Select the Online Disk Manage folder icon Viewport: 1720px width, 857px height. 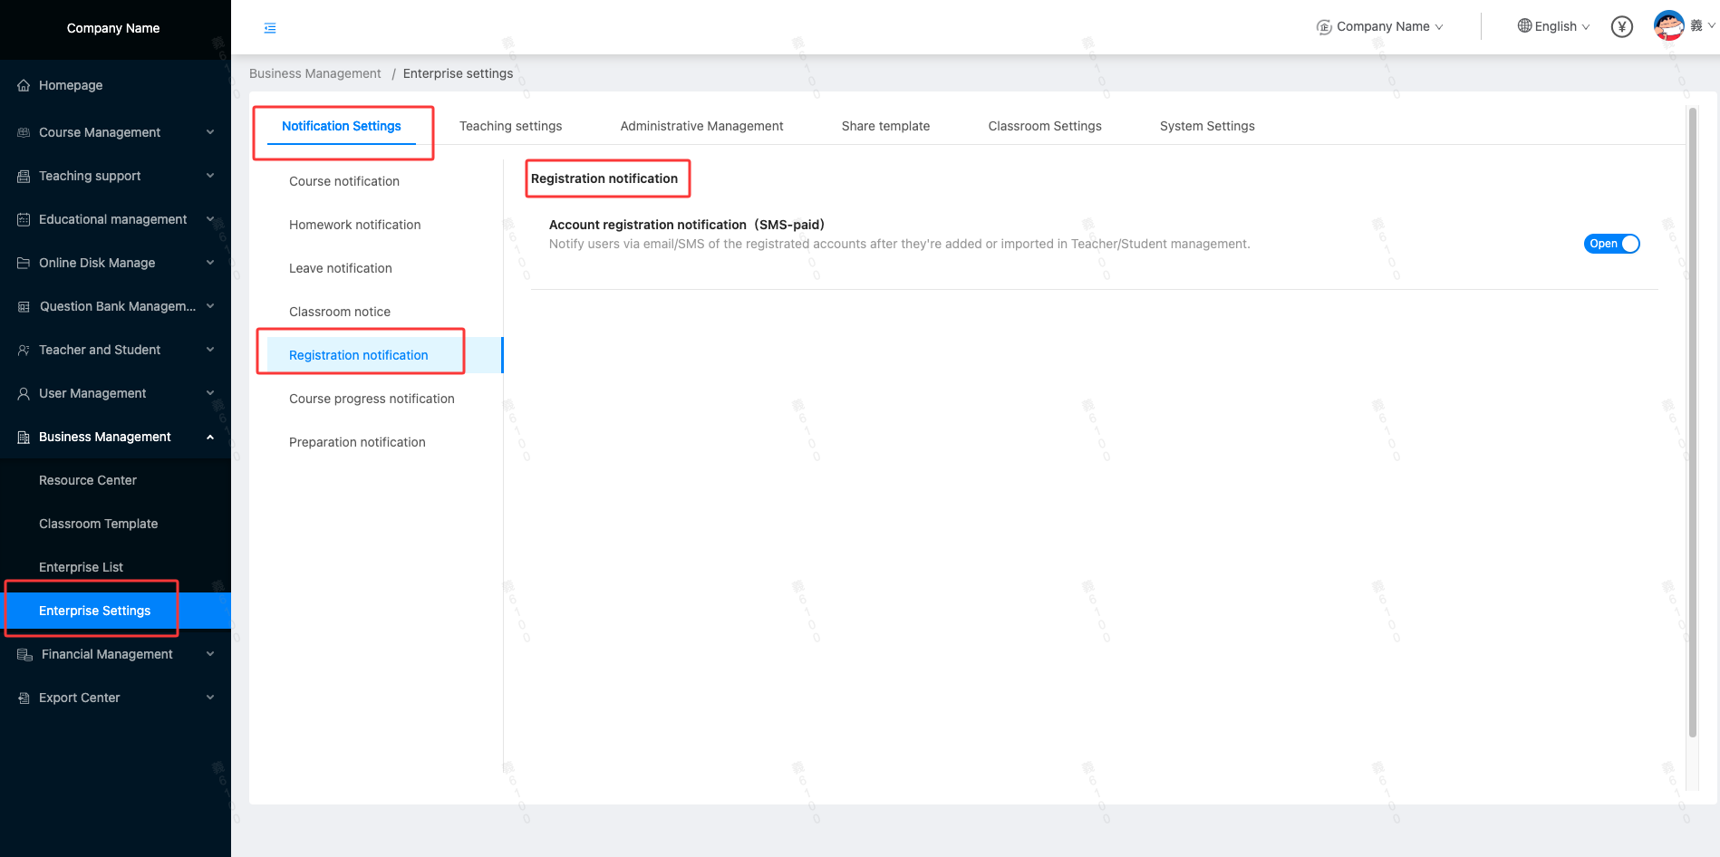[x=23, y=263]
